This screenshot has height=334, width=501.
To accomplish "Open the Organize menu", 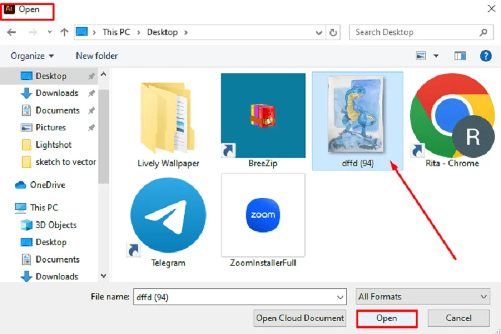I will tap(32, 56).
